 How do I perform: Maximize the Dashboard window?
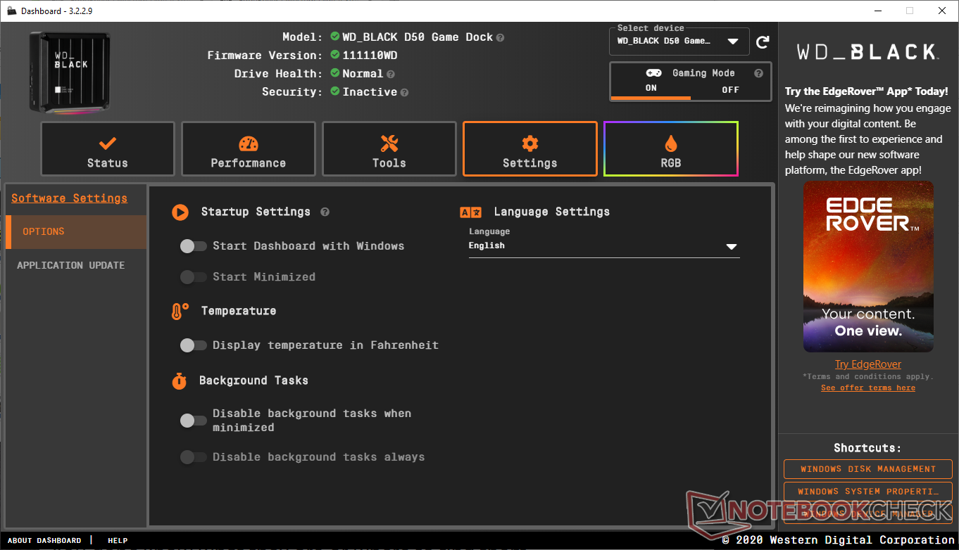[x=910, y=11]
